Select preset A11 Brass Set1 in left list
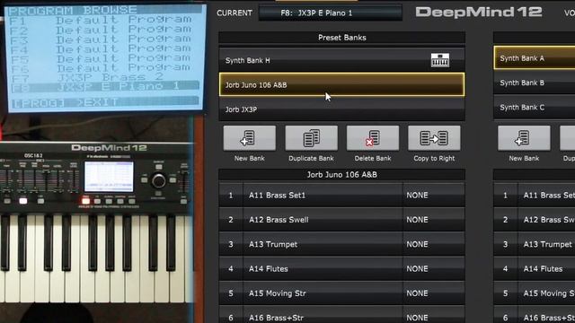 coord(323,196)
